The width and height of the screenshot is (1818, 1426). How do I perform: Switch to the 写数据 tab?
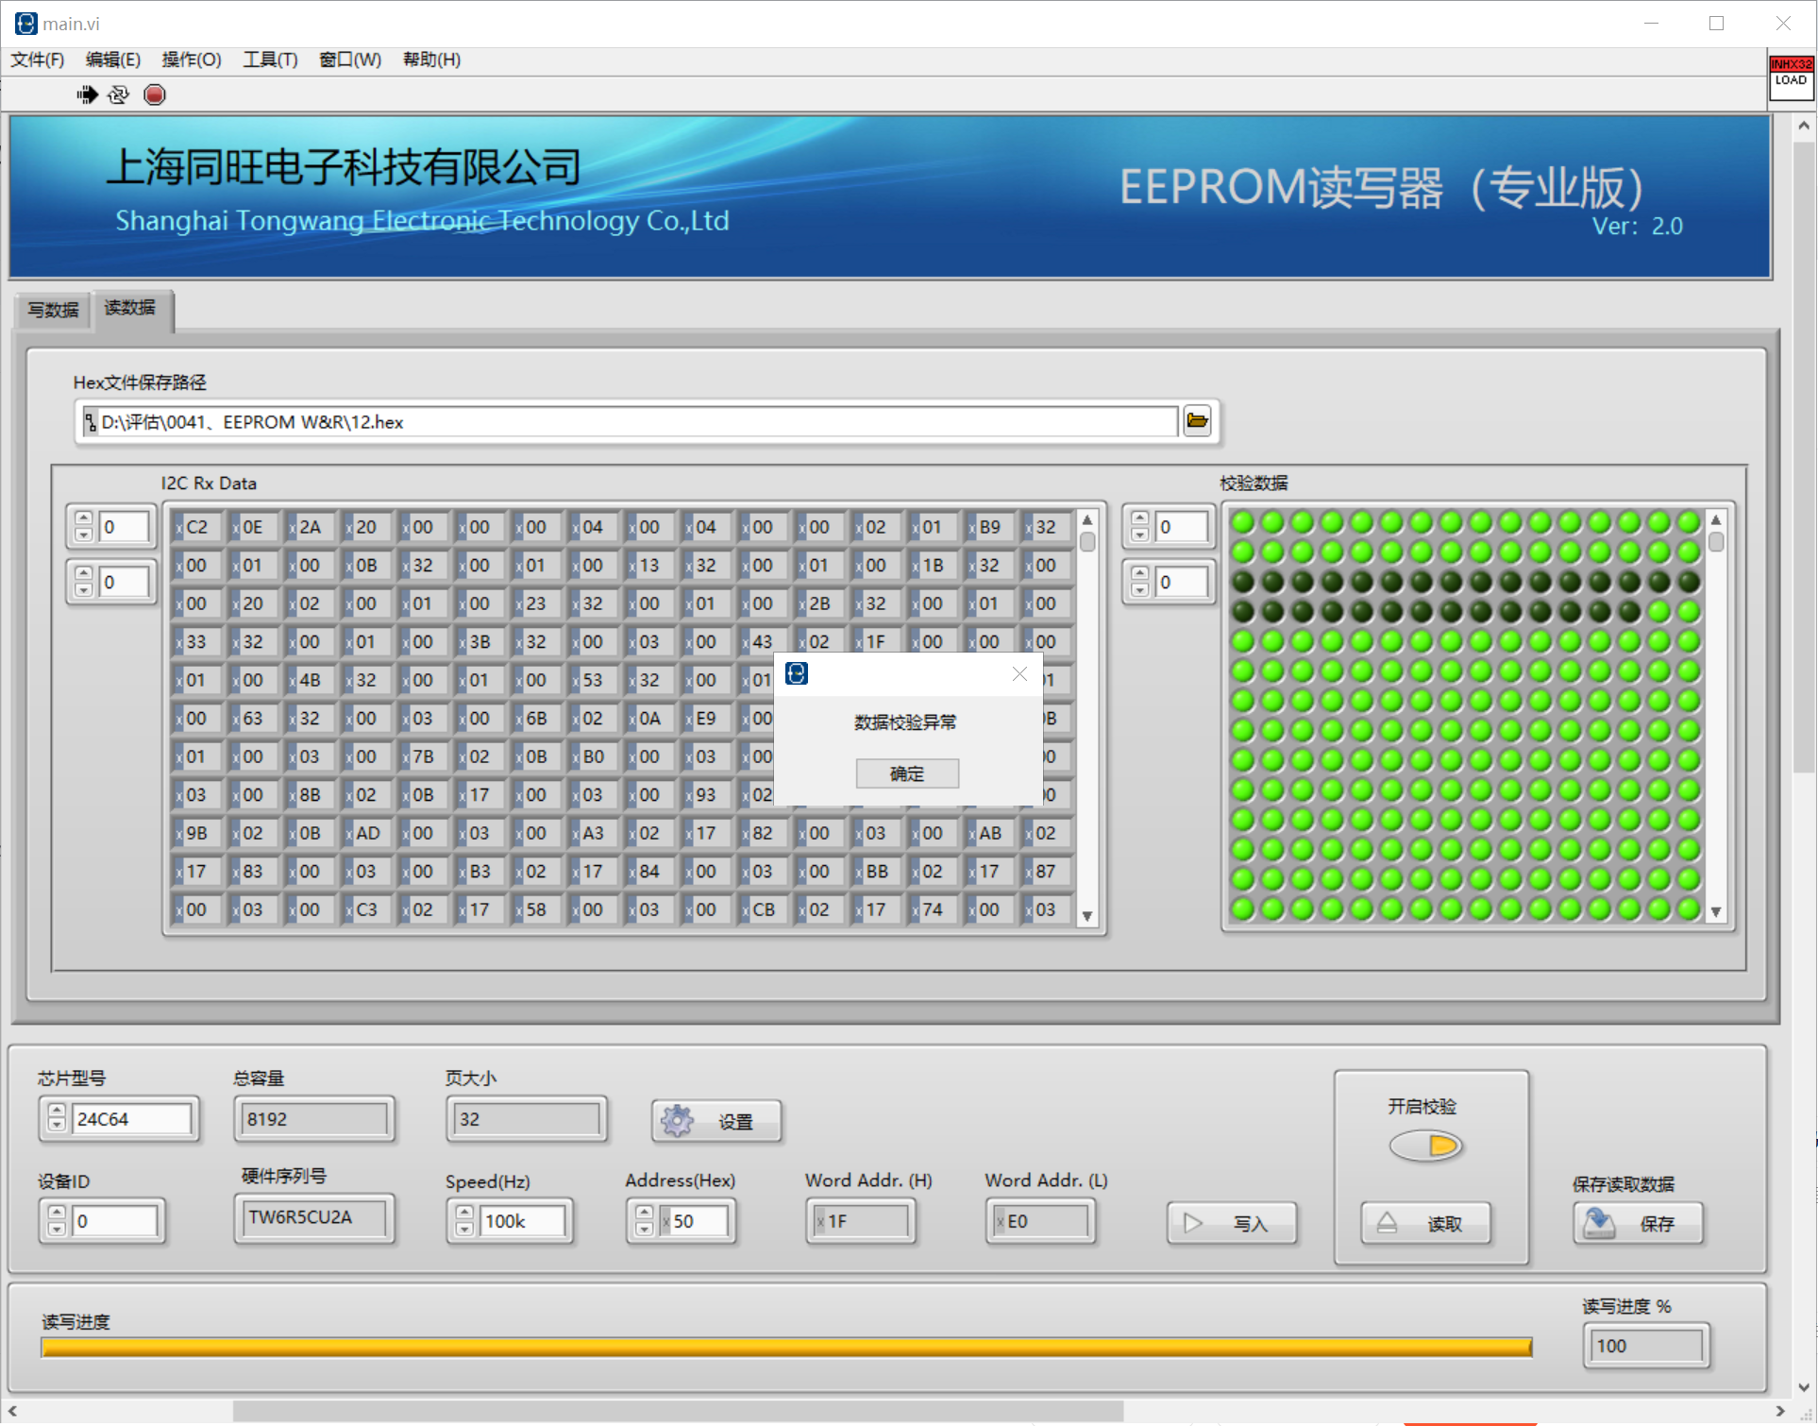(x=53, y=310)
